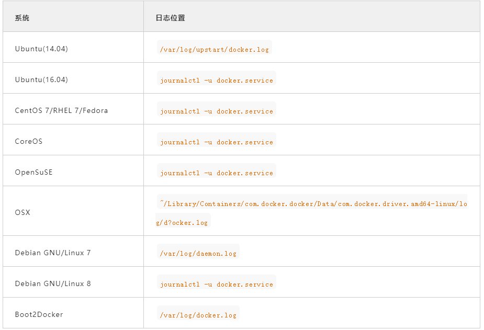Click the /var/log/upstart/docker.log code snippet

click(x=214, y=47)
